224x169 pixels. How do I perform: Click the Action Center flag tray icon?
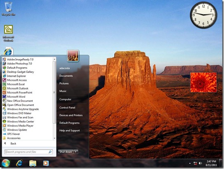[195, 163]
